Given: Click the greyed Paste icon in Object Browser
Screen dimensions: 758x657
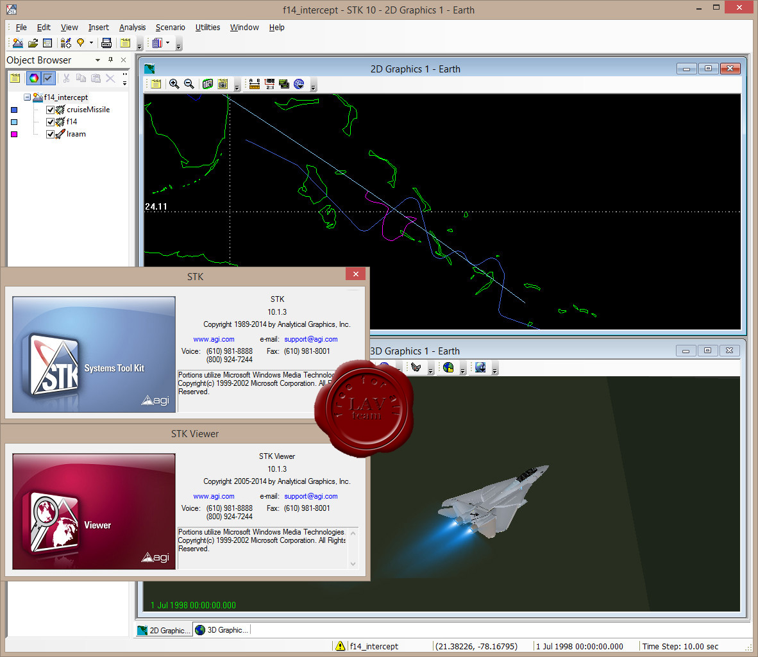Looking at the screenshot, I should click(96, 78).
